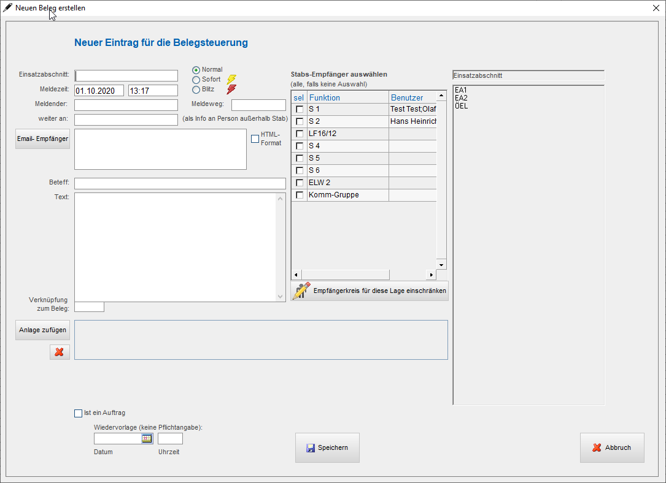This screenshot has width=666, height=483.
Task: Save the entry with Speichern
Action: coord(327,447)
